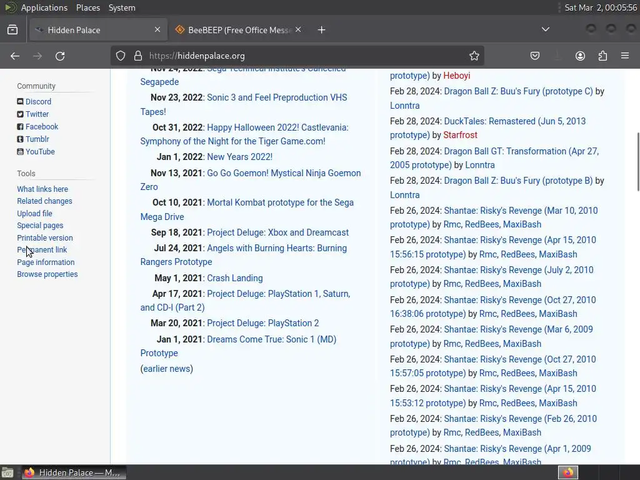The height and width of the screenshot is (480, 640).
Task: Open Project Deluge: PlayStation 1, Saturn link
Action: pyautogui.click(x=278, y=294)
